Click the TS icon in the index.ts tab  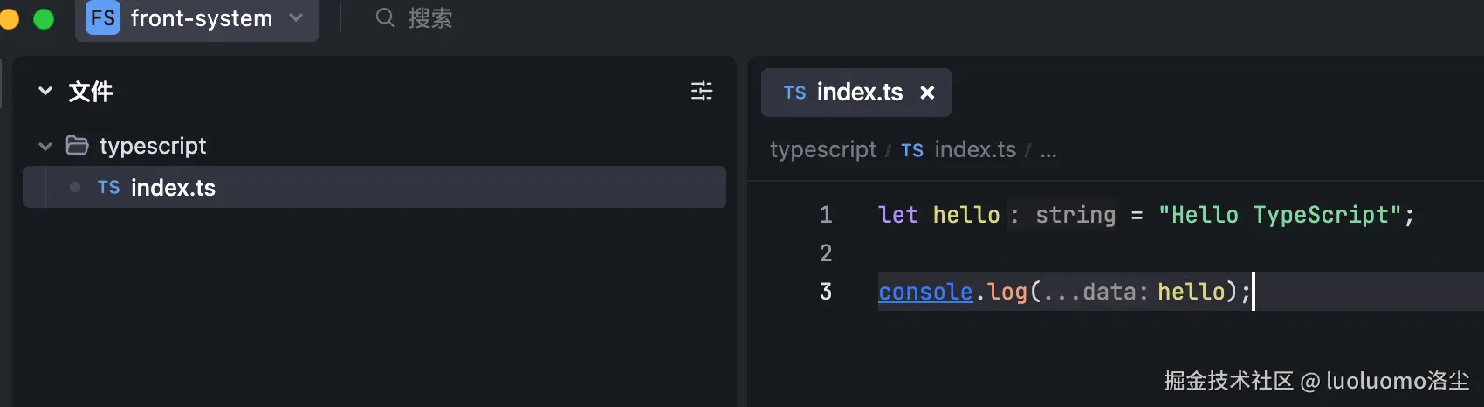794,93
